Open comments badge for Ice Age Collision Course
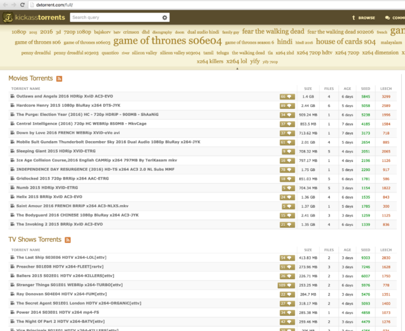The height and width of the screenshot is (331, 405). 287,161
